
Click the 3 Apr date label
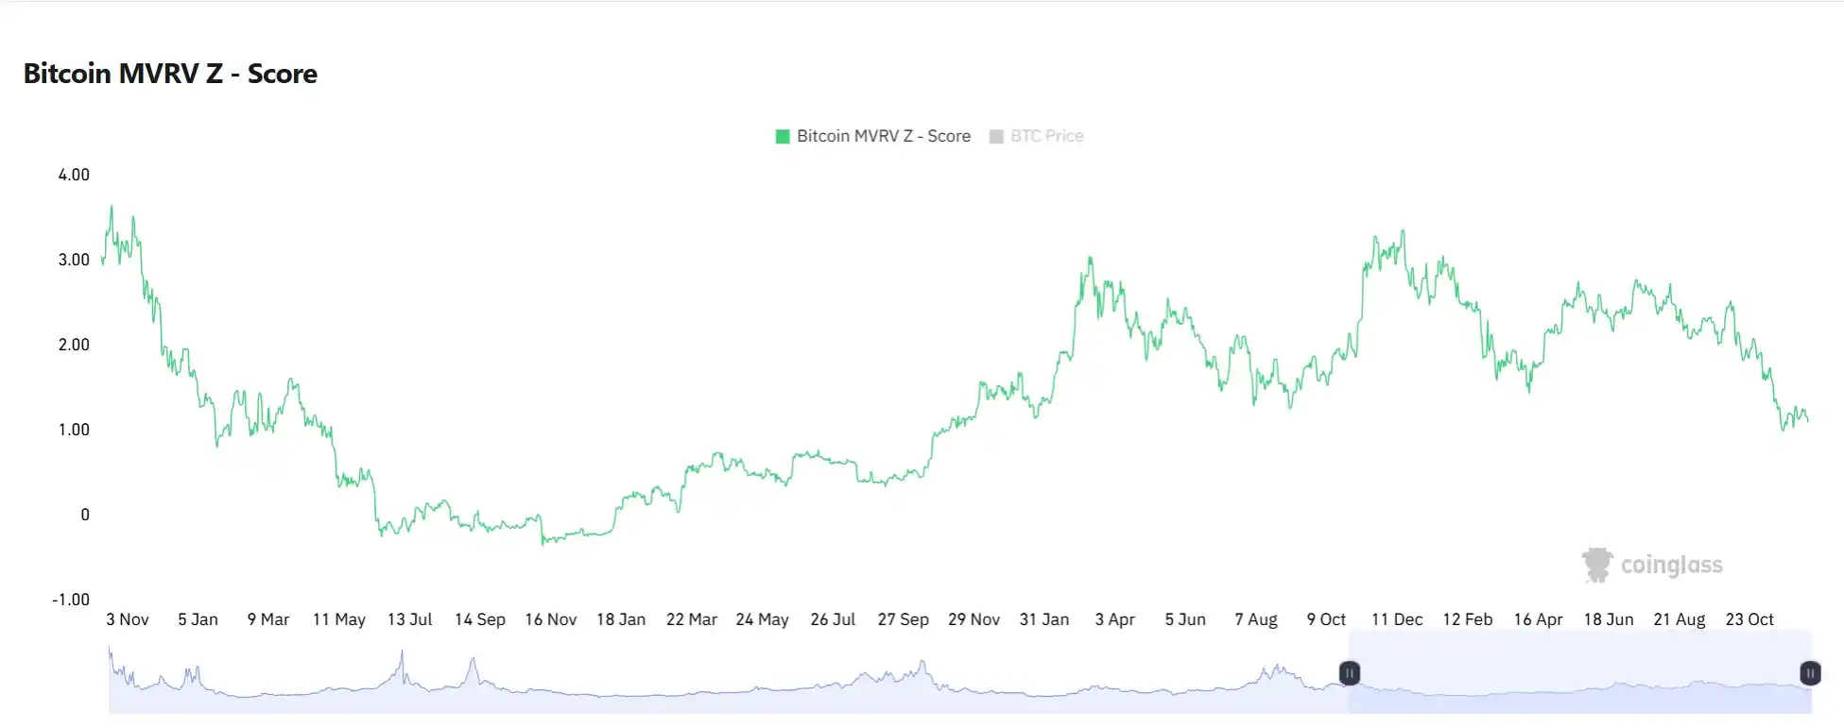click(1114, 619)
